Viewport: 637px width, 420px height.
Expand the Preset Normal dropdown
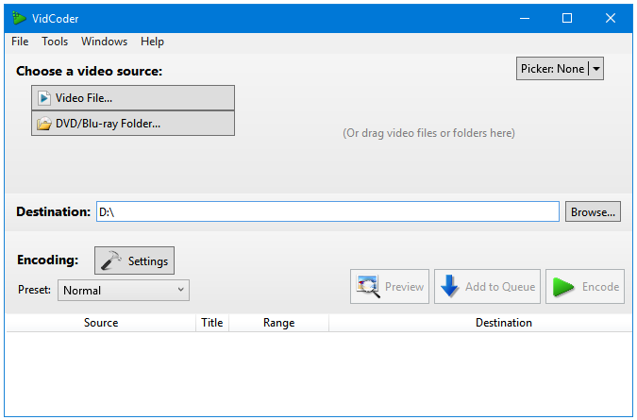point(124,291)
